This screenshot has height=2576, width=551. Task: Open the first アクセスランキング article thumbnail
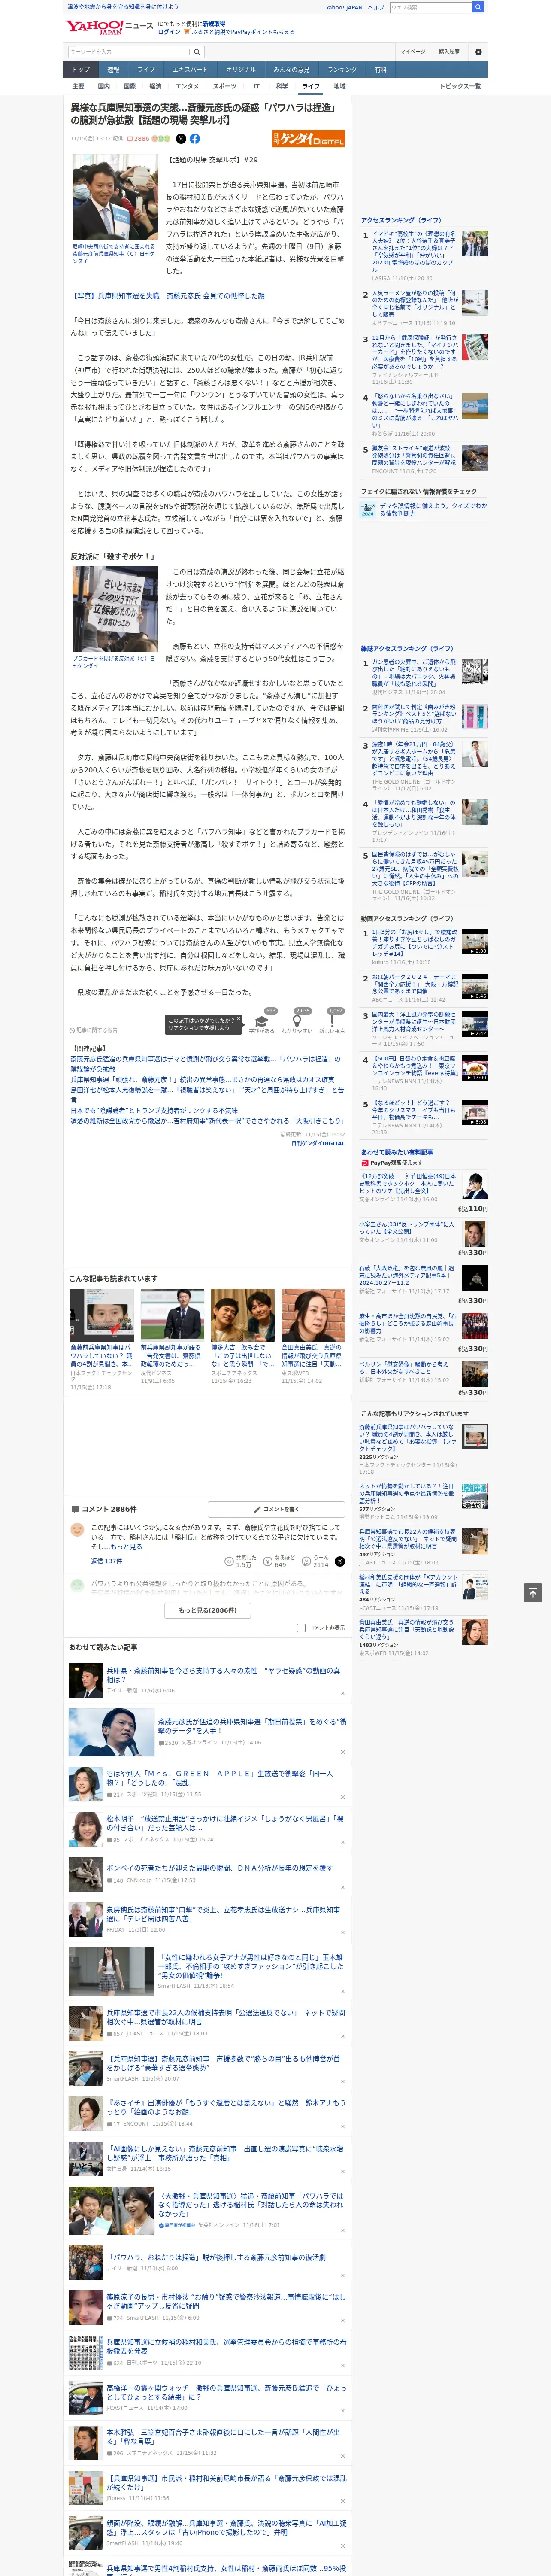tap(476, 243)
